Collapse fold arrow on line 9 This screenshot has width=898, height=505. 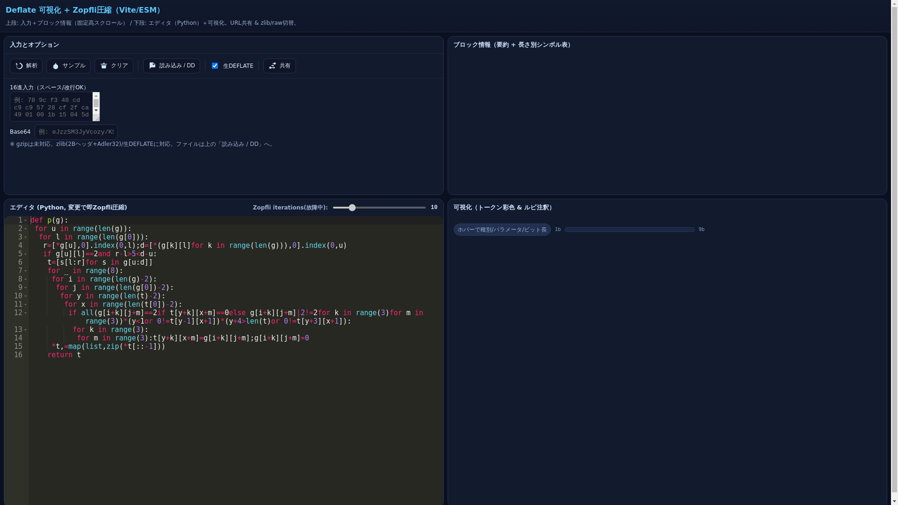coord(26,288)
